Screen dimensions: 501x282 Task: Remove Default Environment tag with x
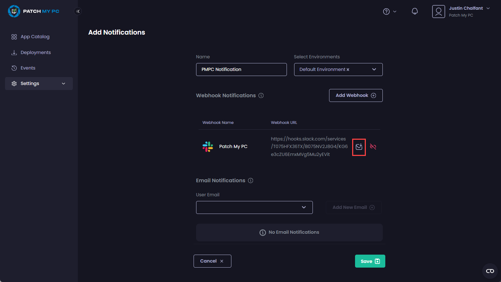(348, 70)
